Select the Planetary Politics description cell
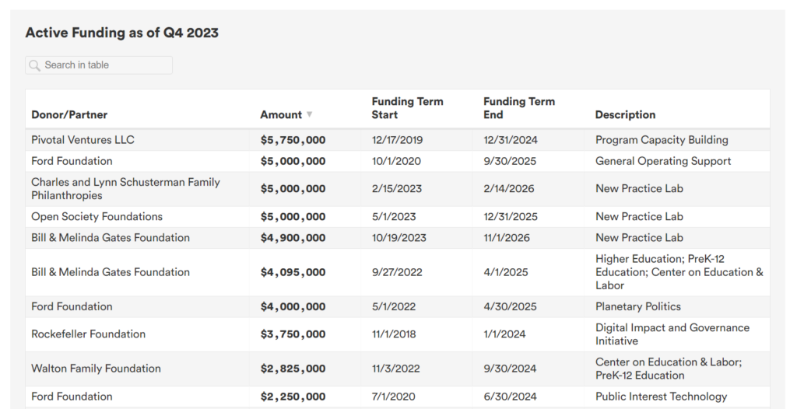Viewport: 797px width, 409px height. [638, 306]
